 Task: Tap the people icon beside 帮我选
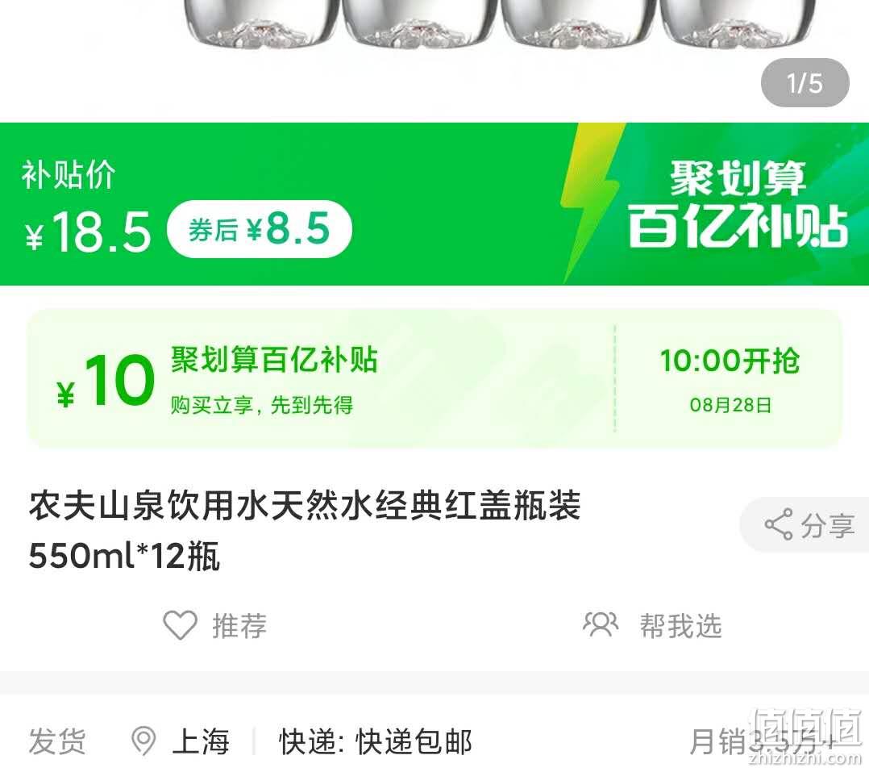coord(601,624)
